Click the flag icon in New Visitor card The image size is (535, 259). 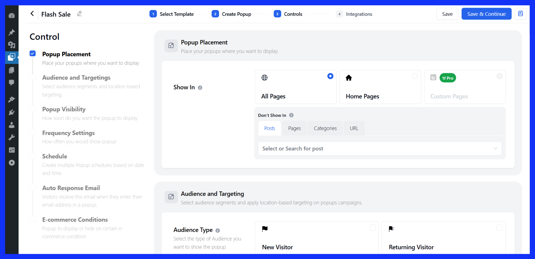pos(265,229)
